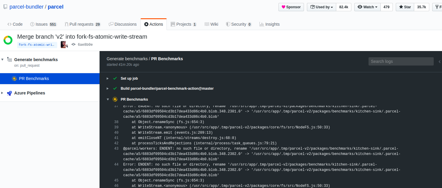Click the Issues 551 counter badge
The height and width of the screenshot is (188, 442).
coord(53,24)
